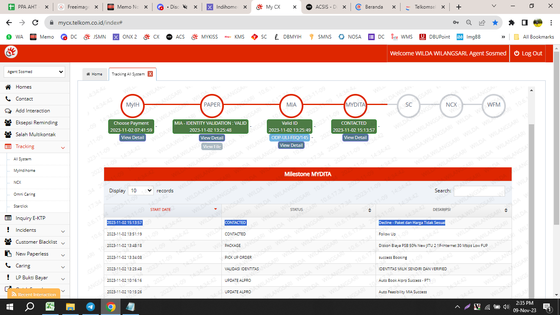The height and width of the screenshot is (315, 560).
Task: Show more bookmarks with chevron
Action: pyautogui.click(x=503, y=37)
